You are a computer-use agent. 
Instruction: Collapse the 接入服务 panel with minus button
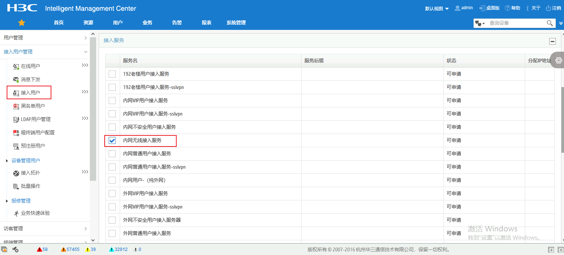coord(553,41)
